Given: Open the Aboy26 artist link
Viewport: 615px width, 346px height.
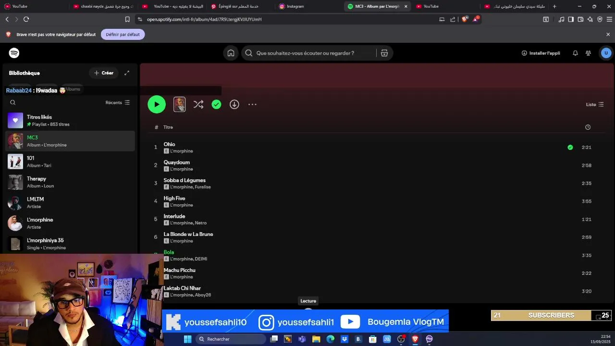Looking at the screenshot, I should coord(203,295).
